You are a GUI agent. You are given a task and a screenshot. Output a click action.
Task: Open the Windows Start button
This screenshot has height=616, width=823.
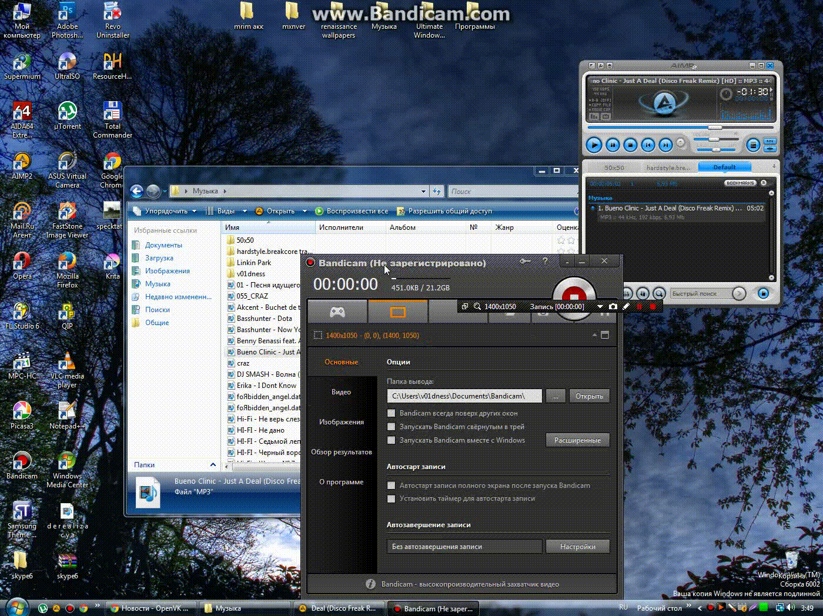click(16, 607)
